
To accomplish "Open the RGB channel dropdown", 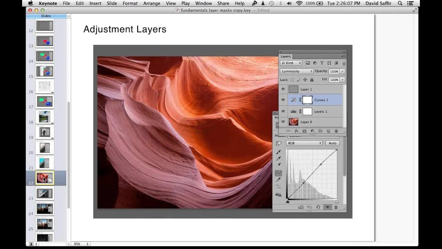I will (304, 143).
